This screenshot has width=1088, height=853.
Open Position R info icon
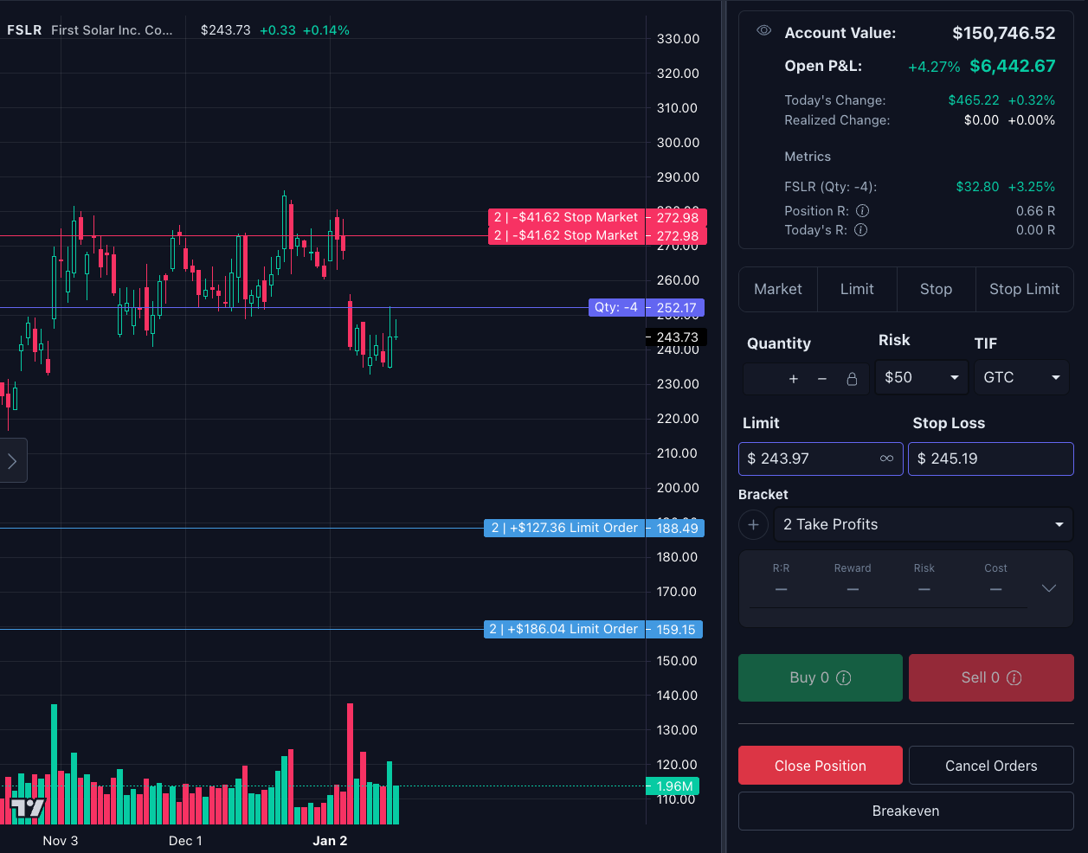[x=862, y=211]
